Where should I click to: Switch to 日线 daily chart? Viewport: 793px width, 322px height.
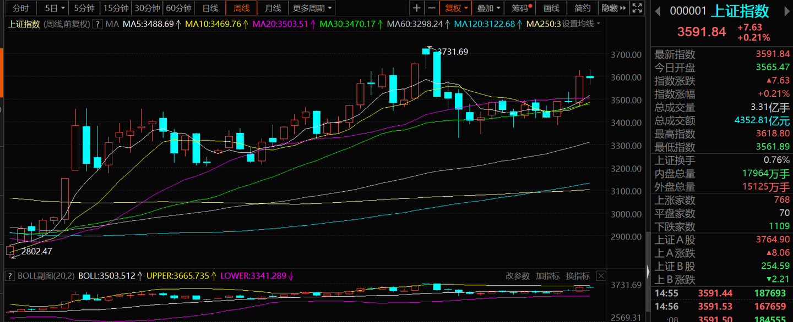(210, 8)
